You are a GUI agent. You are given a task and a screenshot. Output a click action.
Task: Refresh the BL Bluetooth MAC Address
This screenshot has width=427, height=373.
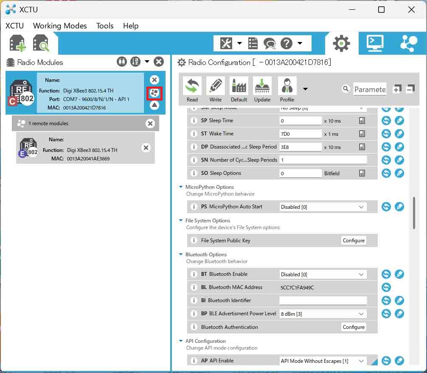tap(386, 287)
